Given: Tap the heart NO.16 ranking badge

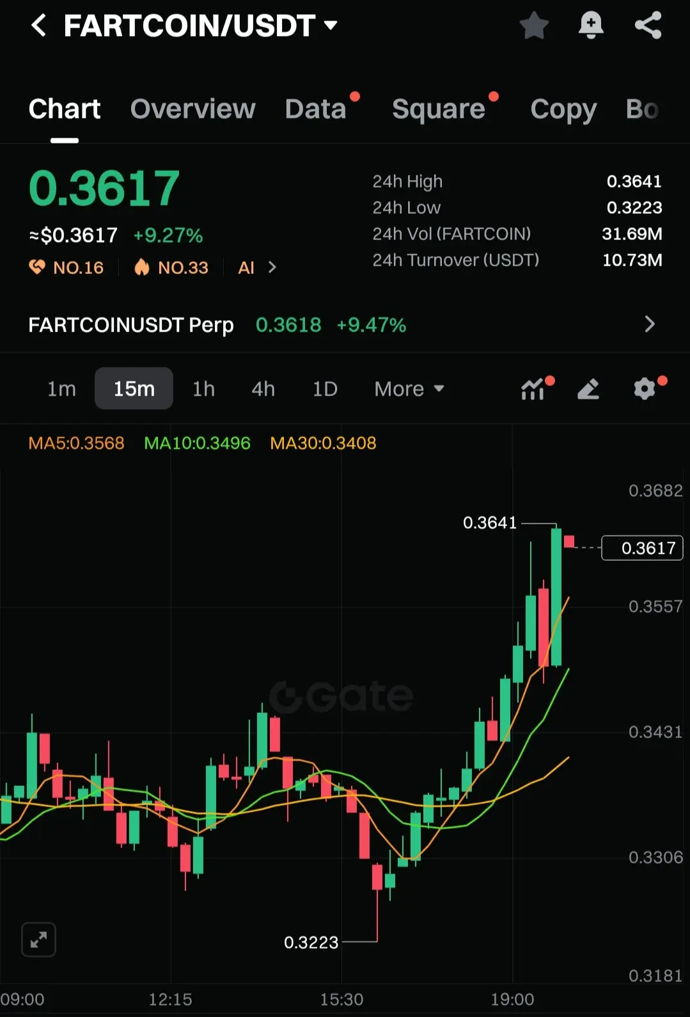Looking at the screenshot, I should click(x=66, y=268).
